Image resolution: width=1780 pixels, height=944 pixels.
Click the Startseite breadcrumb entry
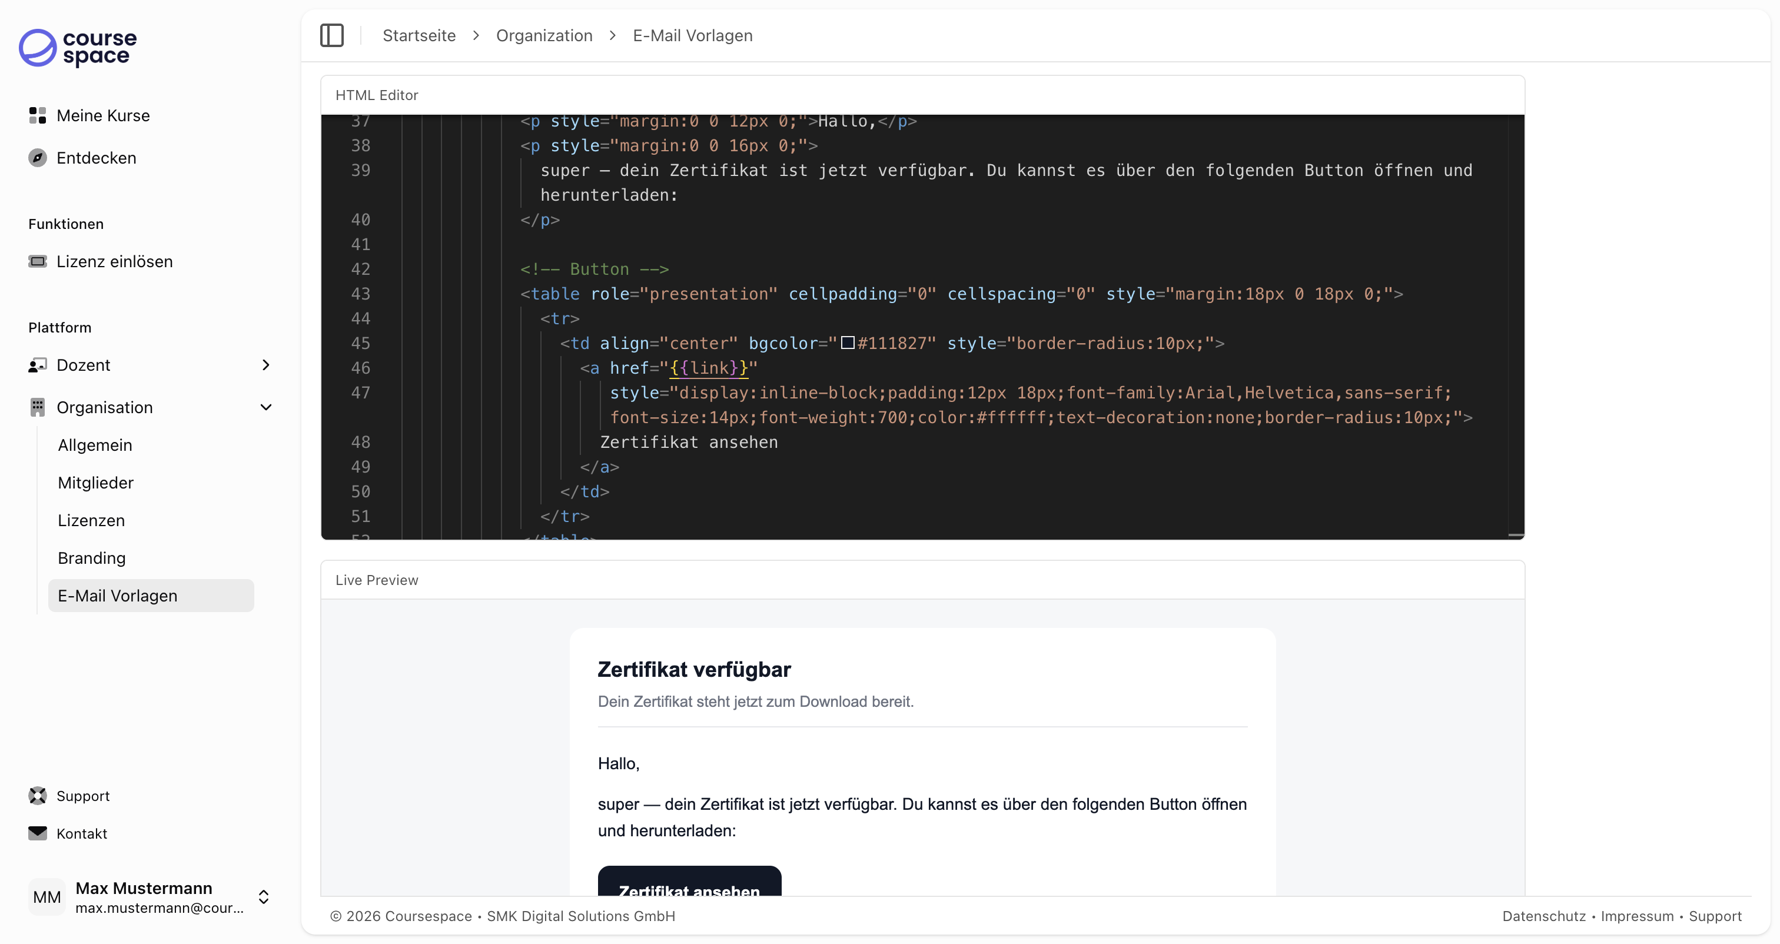tap(419, 35)
